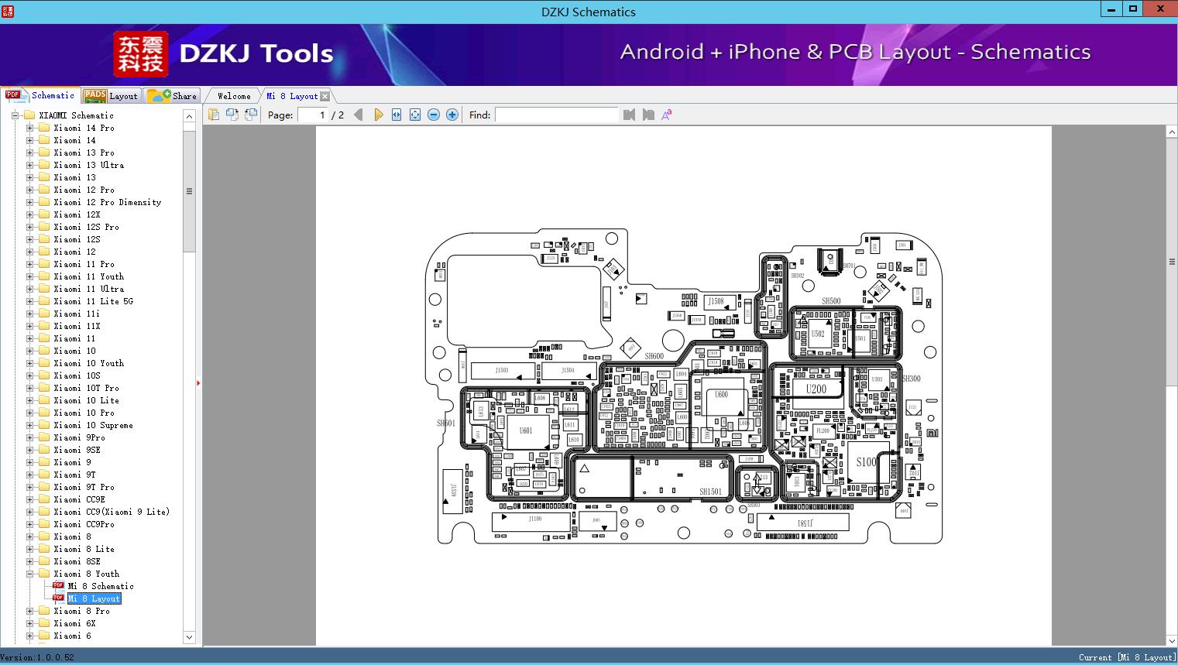The height and width of the screenshot is (665, 1178).
Task: Open Mi 8 Schematic PDF file
Action: click(x=101, y=586)
